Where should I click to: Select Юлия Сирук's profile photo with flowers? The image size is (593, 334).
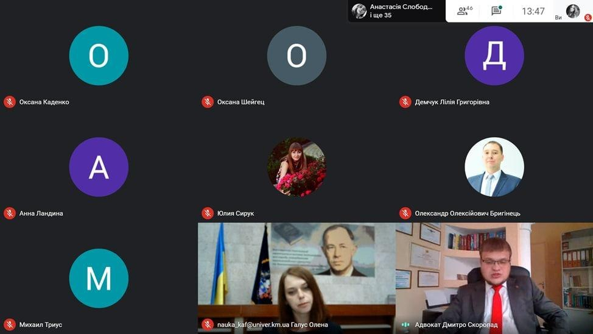[x=296, y=167]
